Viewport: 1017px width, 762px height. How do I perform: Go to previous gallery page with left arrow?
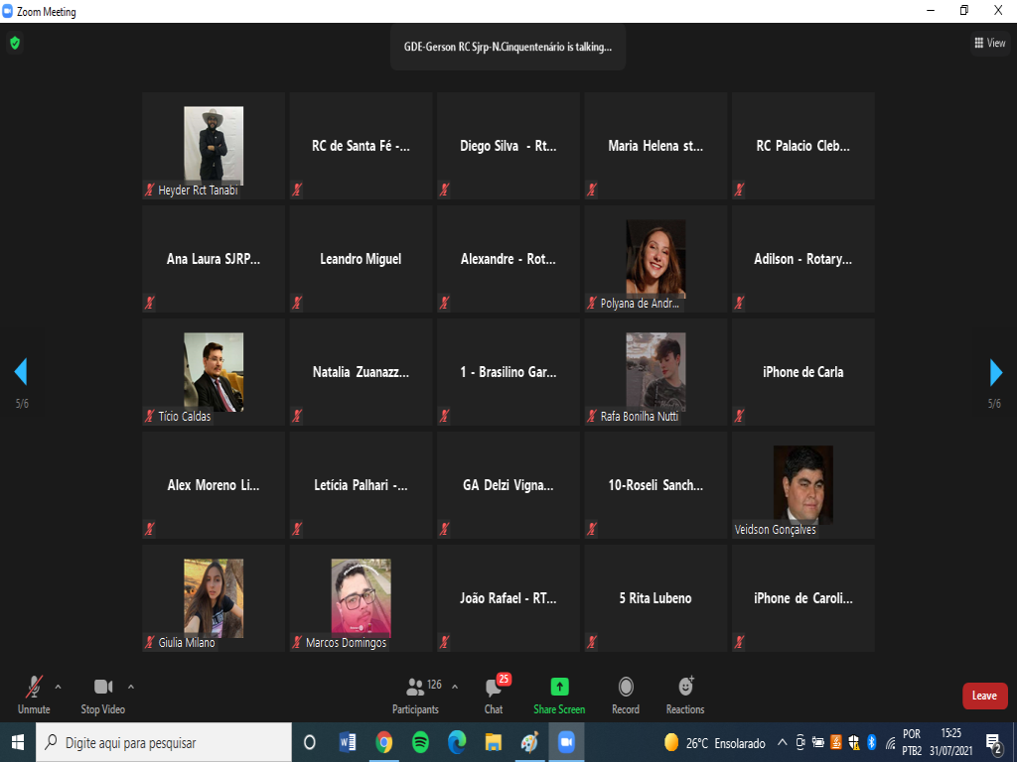coord(21,372)
